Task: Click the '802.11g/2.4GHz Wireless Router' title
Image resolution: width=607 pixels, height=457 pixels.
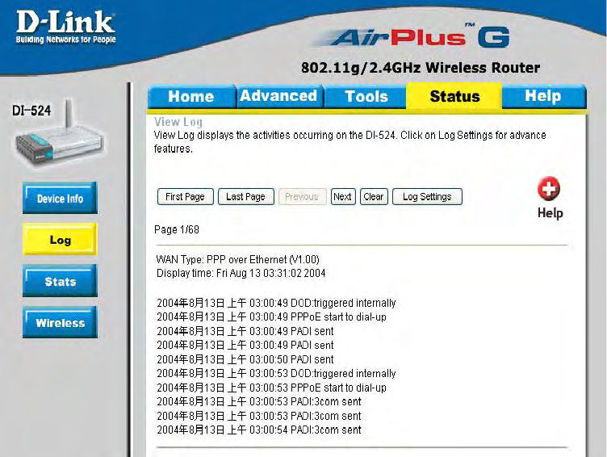Action: click(x=421, y=68)
